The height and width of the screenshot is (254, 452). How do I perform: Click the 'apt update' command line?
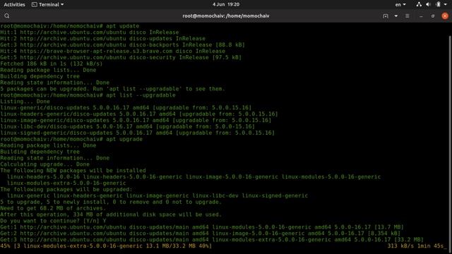[70, 26]
